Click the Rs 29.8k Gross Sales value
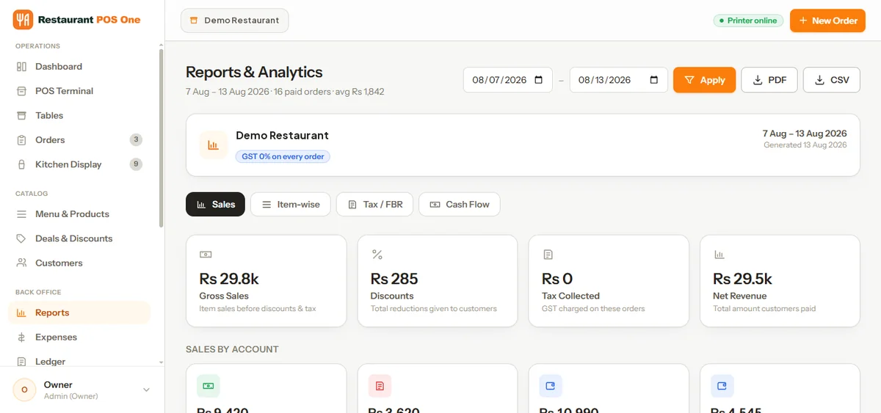Screen dimensions: 881x413 tap(229, 279)
